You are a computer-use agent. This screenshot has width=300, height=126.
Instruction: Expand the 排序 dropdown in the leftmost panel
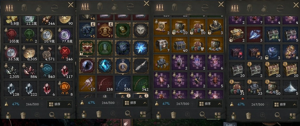pyautogui.click(x=60, y=104)
